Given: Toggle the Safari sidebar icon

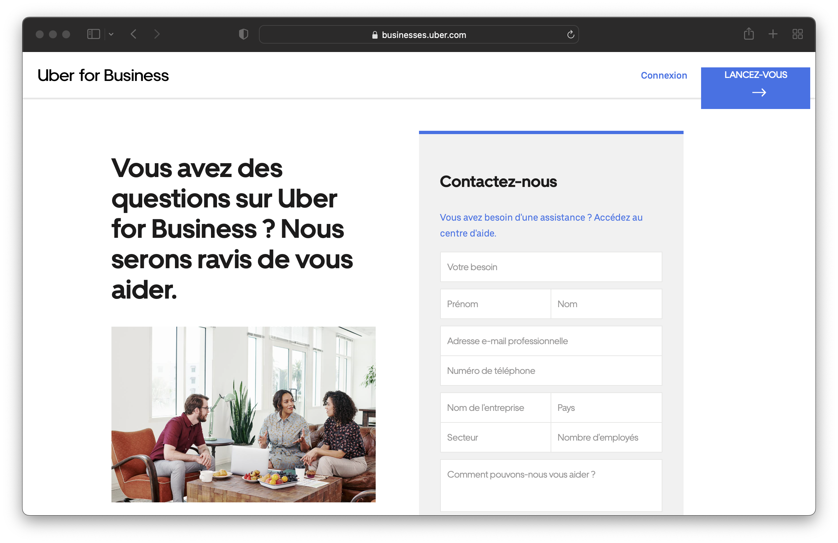Looking at the screenshot, I should pyautogui.click(x=94, y=34).
